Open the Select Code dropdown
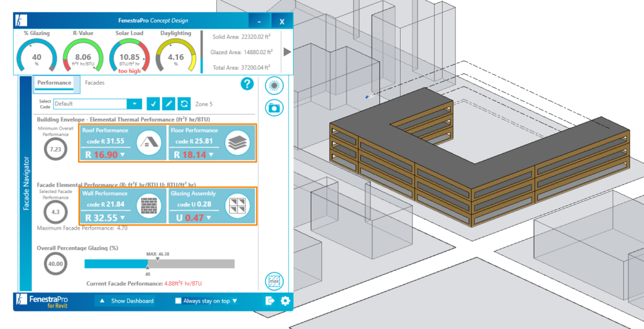The image size is (644, 329). click(135, 104)
